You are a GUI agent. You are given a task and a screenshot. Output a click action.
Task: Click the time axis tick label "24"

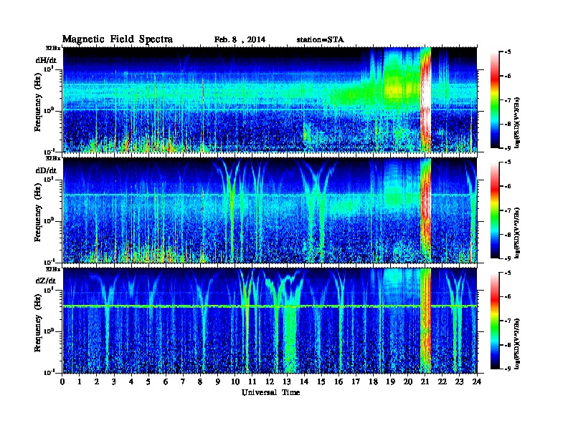click(477, 381)
